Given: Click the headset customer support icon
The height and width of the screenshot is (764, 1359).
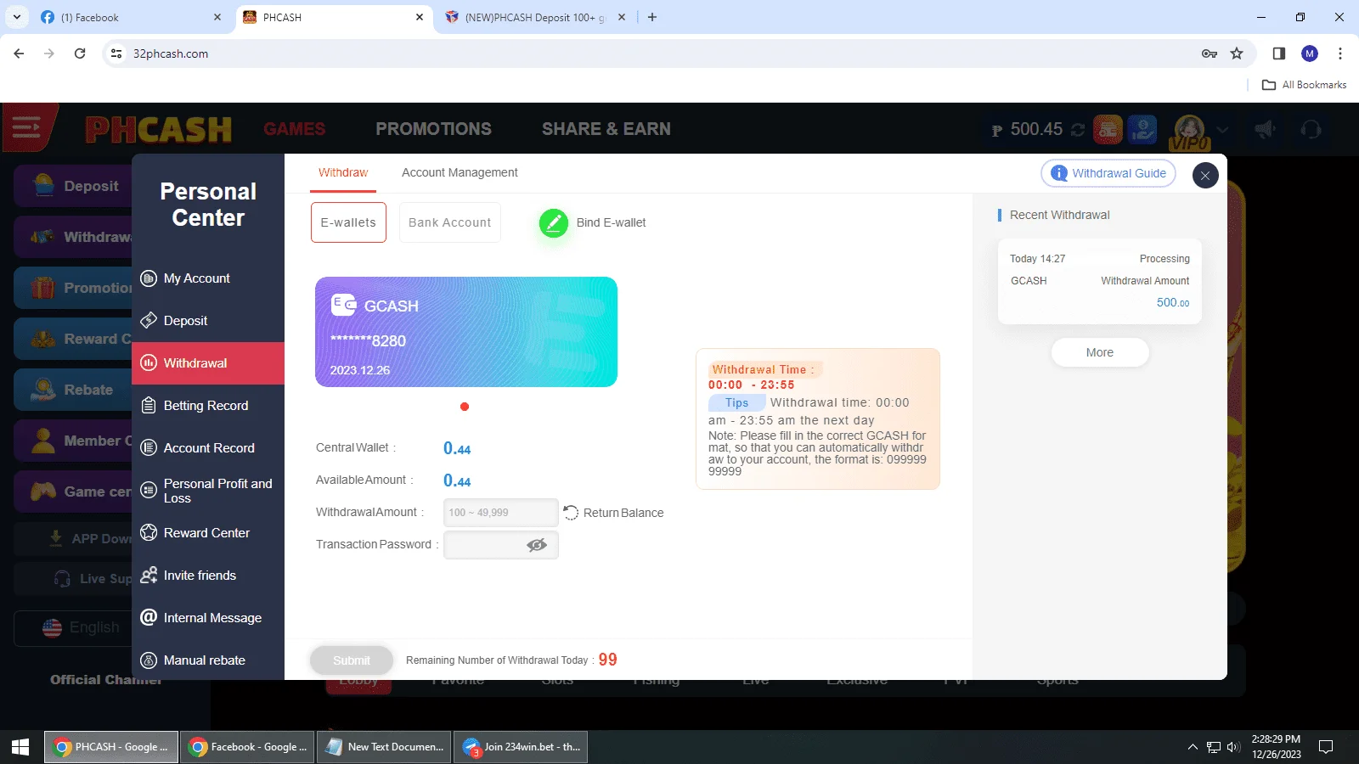Looking at the screenshot, I should 1311,129.
